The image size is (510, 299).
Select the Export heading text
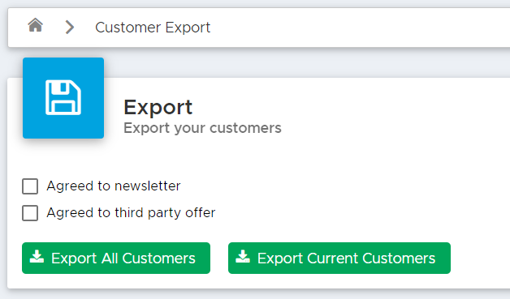coord(158,107)
